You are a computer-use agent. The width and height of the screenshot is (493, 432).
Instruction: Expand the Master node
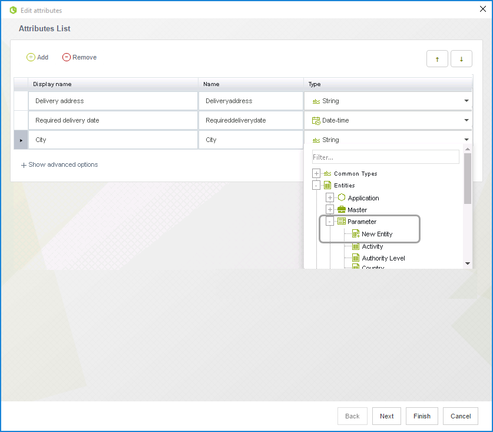pos(330,210)
